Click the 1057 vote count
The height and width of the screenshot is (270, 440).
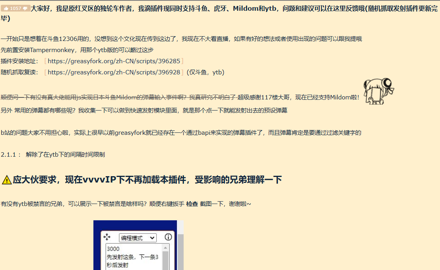coord(16,8)
